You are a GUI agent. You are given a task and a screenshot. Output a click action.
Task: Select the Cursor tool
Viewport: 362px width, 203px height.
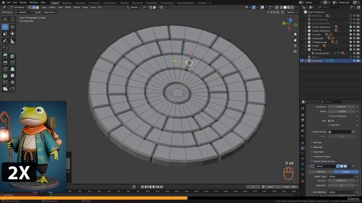click(x=12, y=20)
